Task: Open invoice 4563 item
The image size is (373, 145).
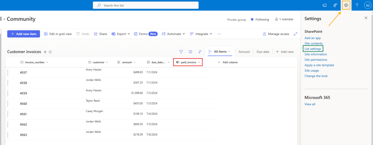Action: click(23, 135)
